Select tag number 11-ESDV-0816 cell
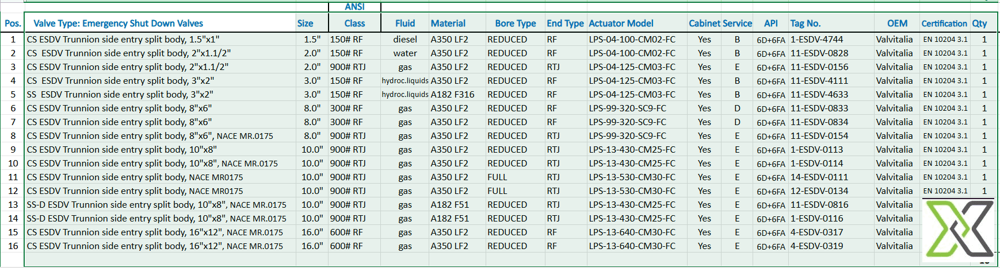The width and height of the screenshot is (1000, 268). [x=819, y=205]
